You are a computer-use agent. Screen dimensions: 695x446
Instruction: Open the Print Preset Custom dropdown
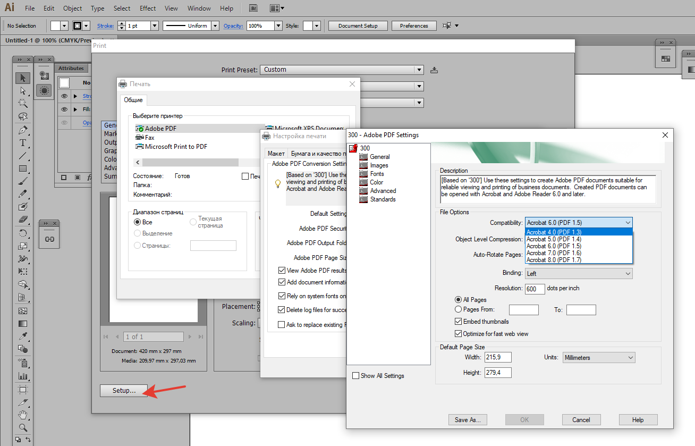point(342,70)
